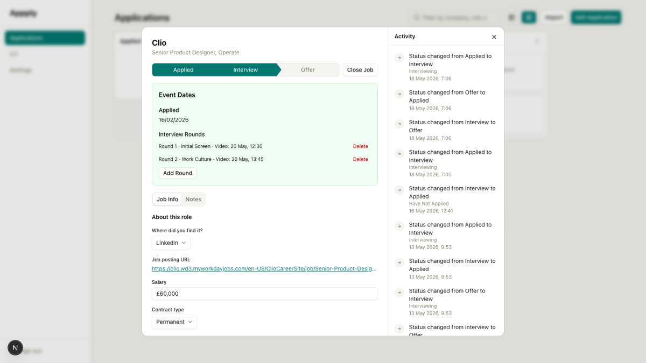The height and width of the screenshot is (363, 646).
Task: Click arrow icon of 18 May 7:05 entry
Action: coord(399,154)
